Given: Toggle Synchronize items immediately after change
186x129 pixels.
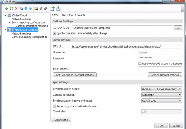Looking at the screenshot, I should (55, 33).
